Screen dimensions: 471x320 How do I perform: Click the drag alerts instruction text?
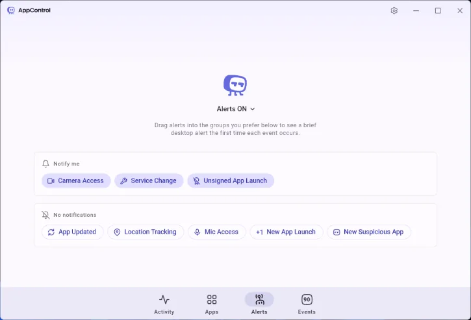235,129
